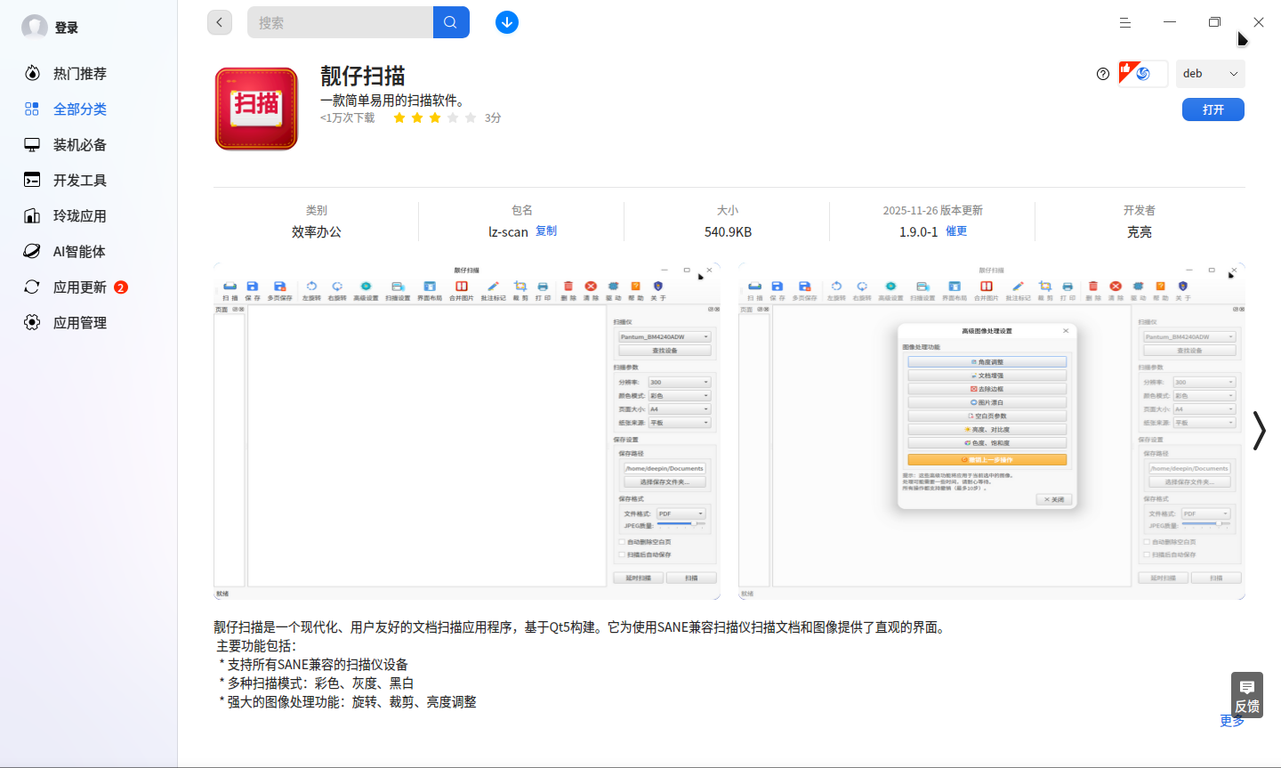Screen dimensions: 1281x768
Task: Click the size value 540.9KB
Action: pos(728,231)
